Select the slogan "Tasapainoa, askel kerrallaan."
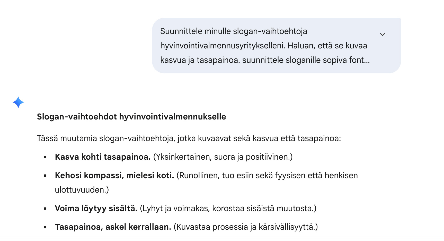This screenshot has height=241, width=444. click(113, 227)
